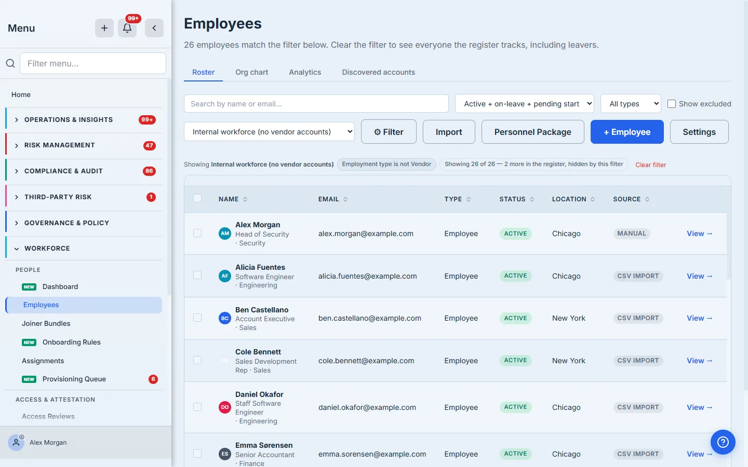Screen dimensions: 748x467
Task: Focus the Filter menu input field
Action: pos(93,63)
